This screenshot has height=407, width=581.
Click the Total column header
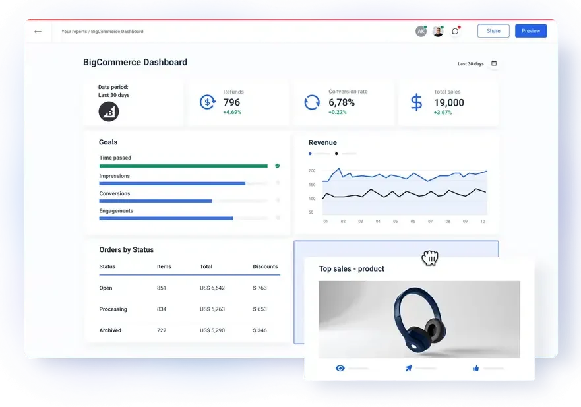coord(206,266)
